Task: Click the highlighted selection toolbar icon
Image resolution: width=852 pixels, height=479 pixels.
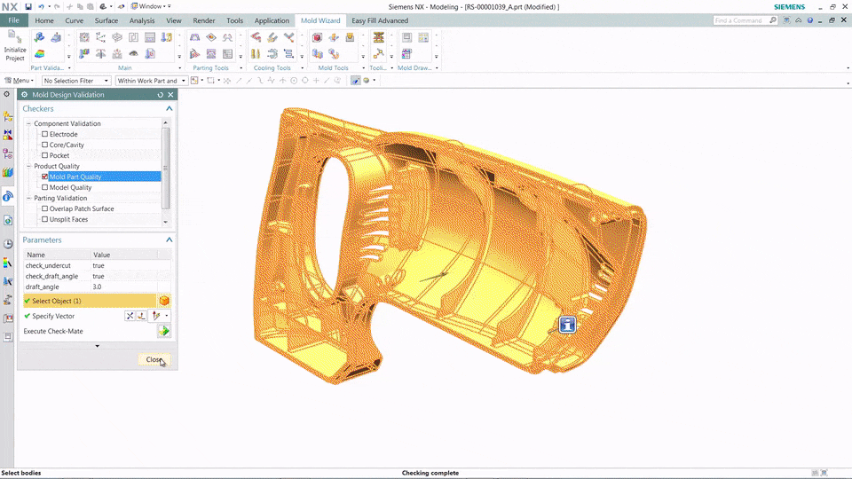Action: click(x=355, y=81)
